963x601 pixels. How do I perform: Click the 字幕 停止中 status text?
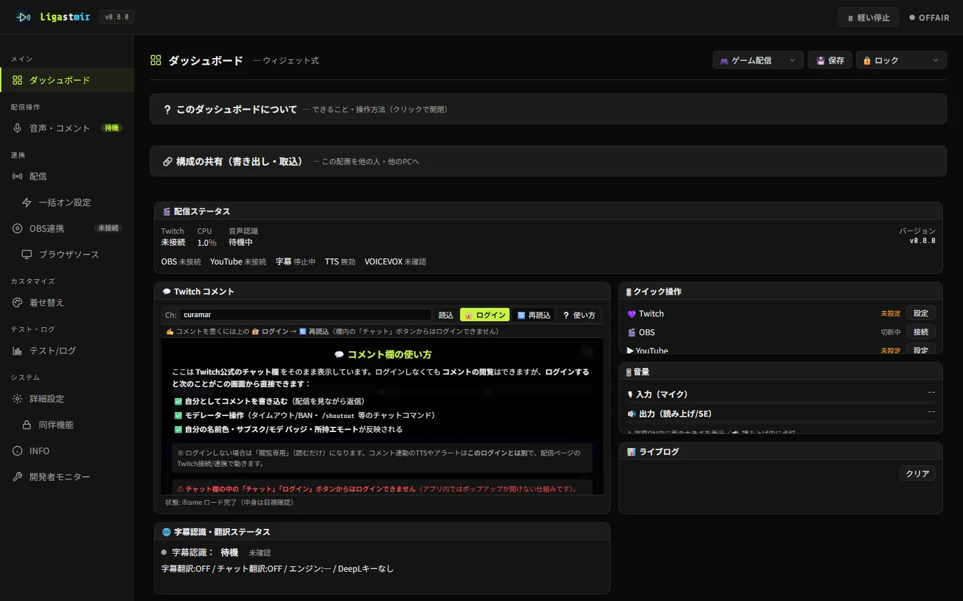click(x=296, y=262)
